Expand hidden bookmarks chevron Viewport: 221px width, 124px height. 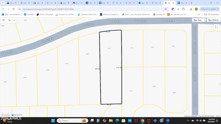(199, 14)
